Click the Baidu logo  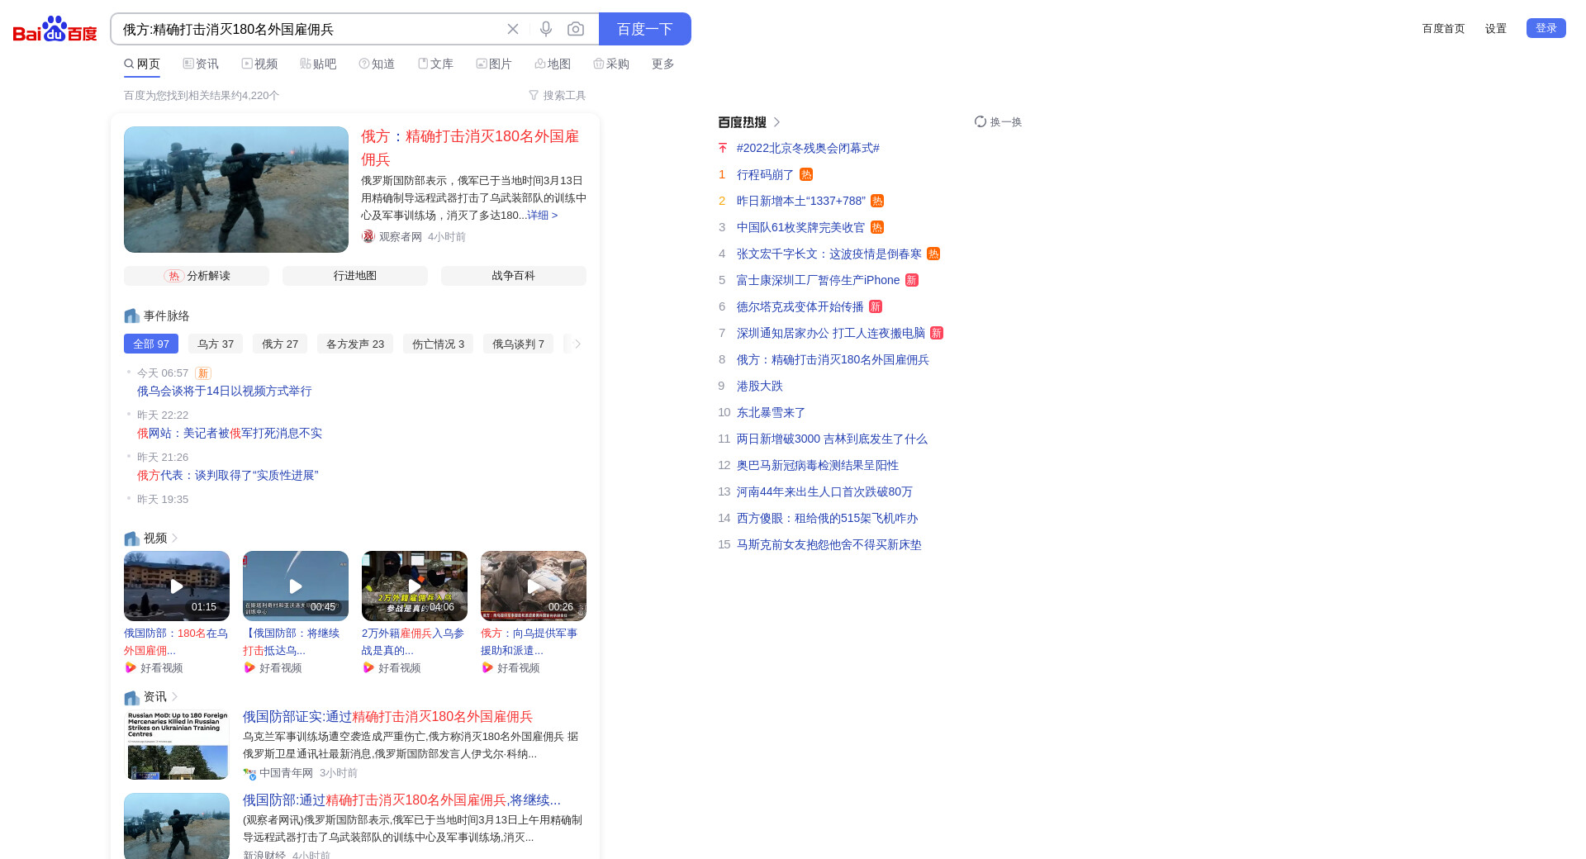55,30
